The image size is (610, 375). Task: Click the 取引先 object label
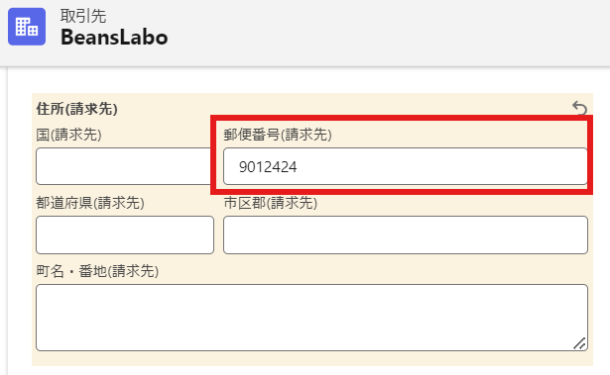(83, 16)
